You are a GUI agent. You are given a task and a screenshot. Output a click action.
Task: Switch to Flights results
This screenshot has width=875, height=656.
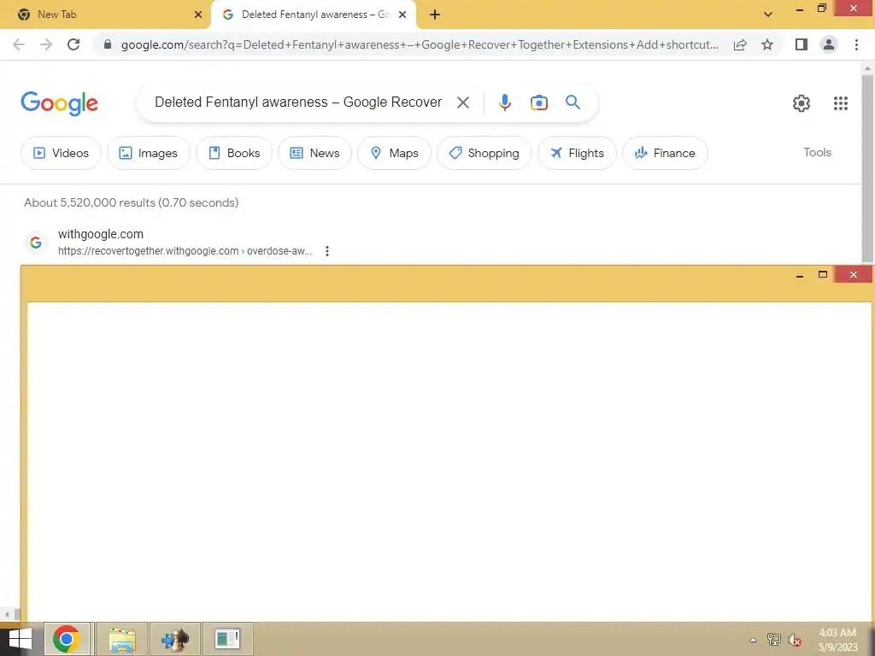tap(577, 153)
